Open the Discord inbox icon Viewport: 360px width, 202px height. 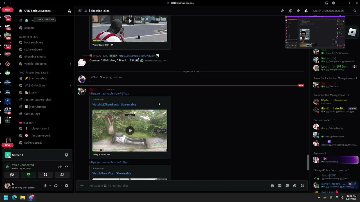[327, 3]
